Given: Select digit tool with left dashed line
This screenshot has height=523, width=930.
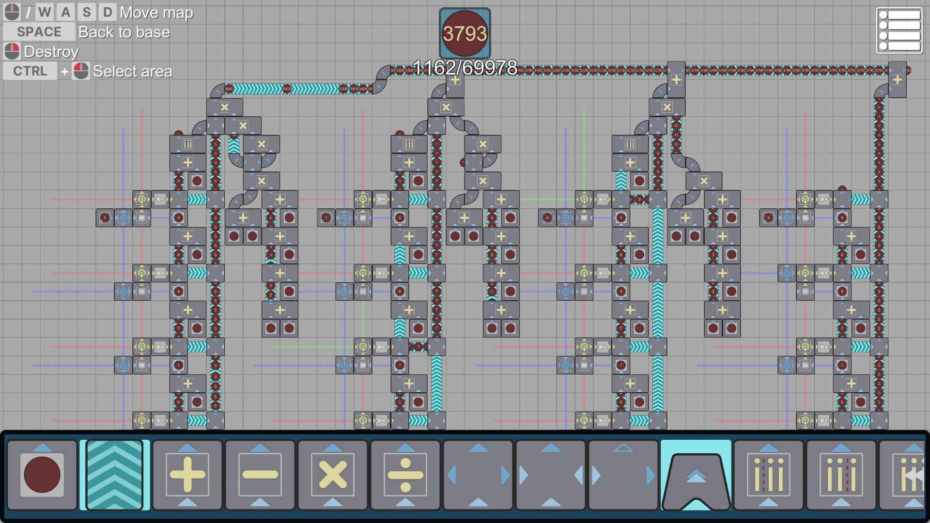Looking at the screenshot, I should point(769,475).
